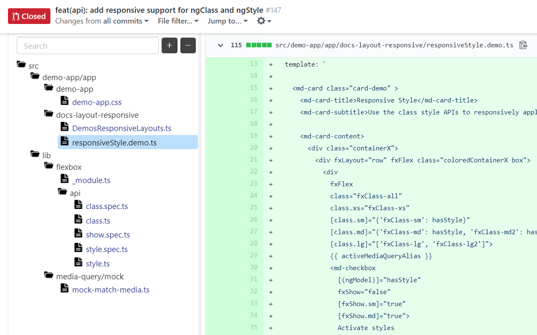Collapse the api folder
This screenshot has width=537, height=335.
click(69, 193)
